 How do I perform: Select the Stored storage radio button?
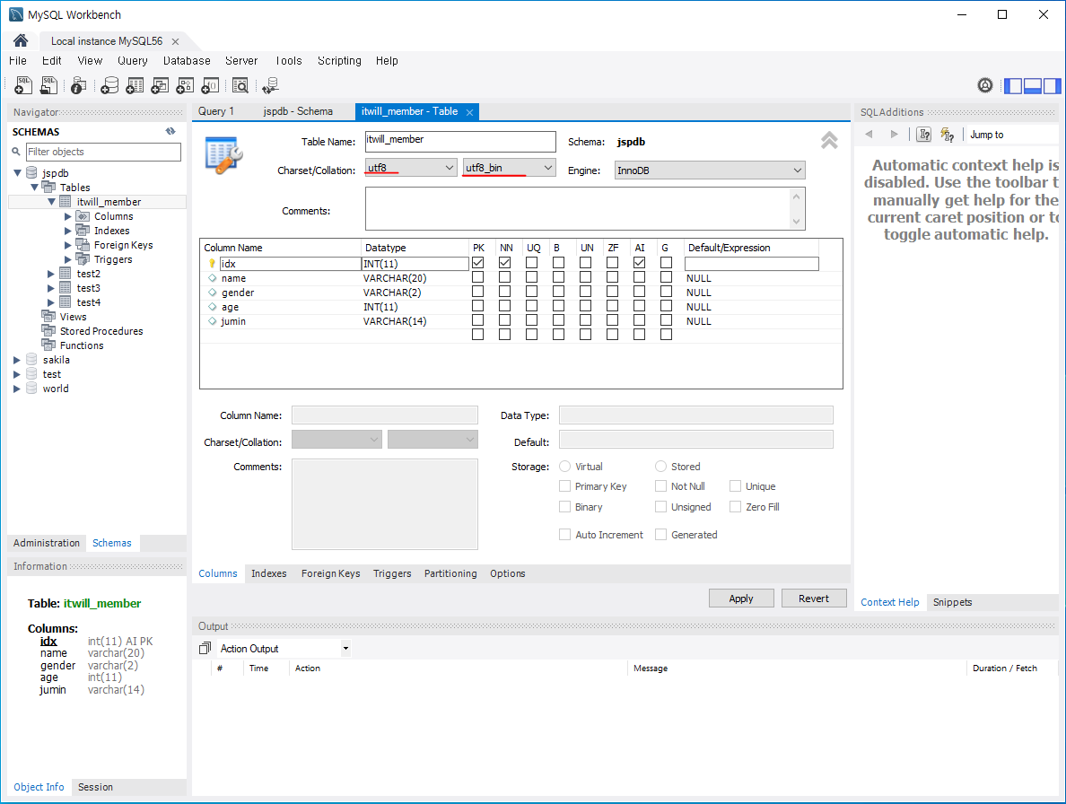660,467
